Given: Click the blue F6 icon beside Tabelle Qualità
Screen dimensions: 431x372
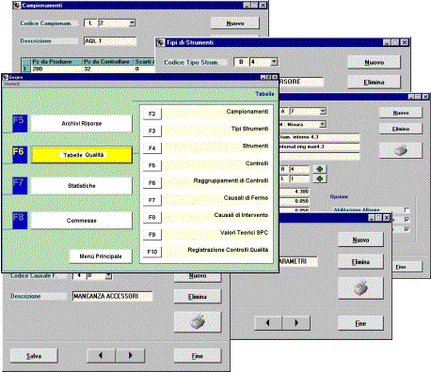Looking at the screenshot, I should point(20,155).
